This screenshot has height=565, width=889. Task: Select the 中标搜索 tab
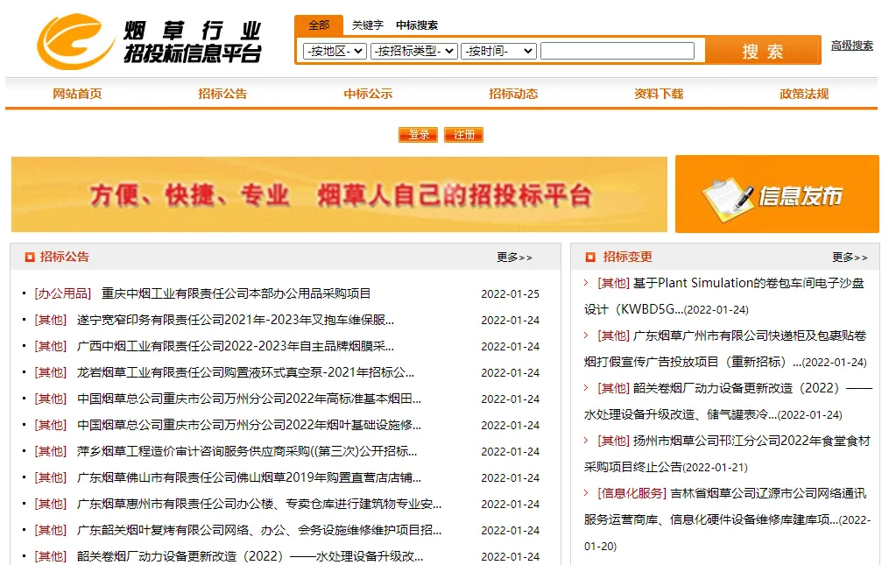417,25
